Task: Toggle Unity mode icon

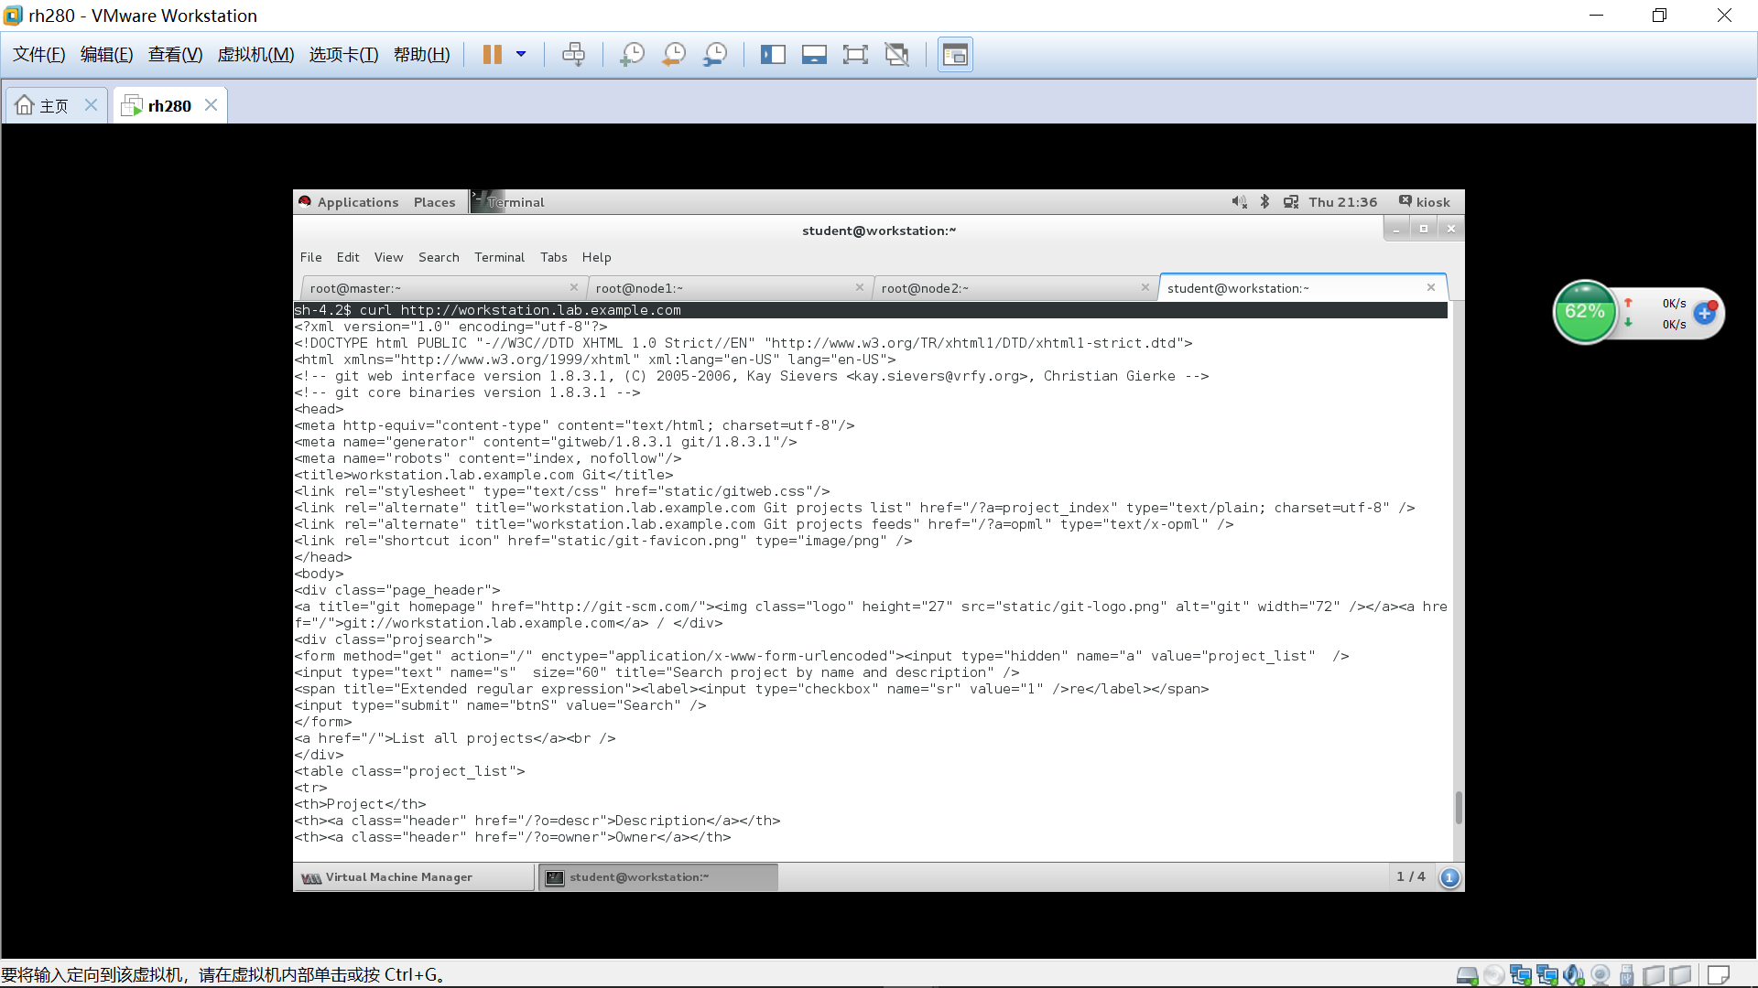Action: point(896,55)
